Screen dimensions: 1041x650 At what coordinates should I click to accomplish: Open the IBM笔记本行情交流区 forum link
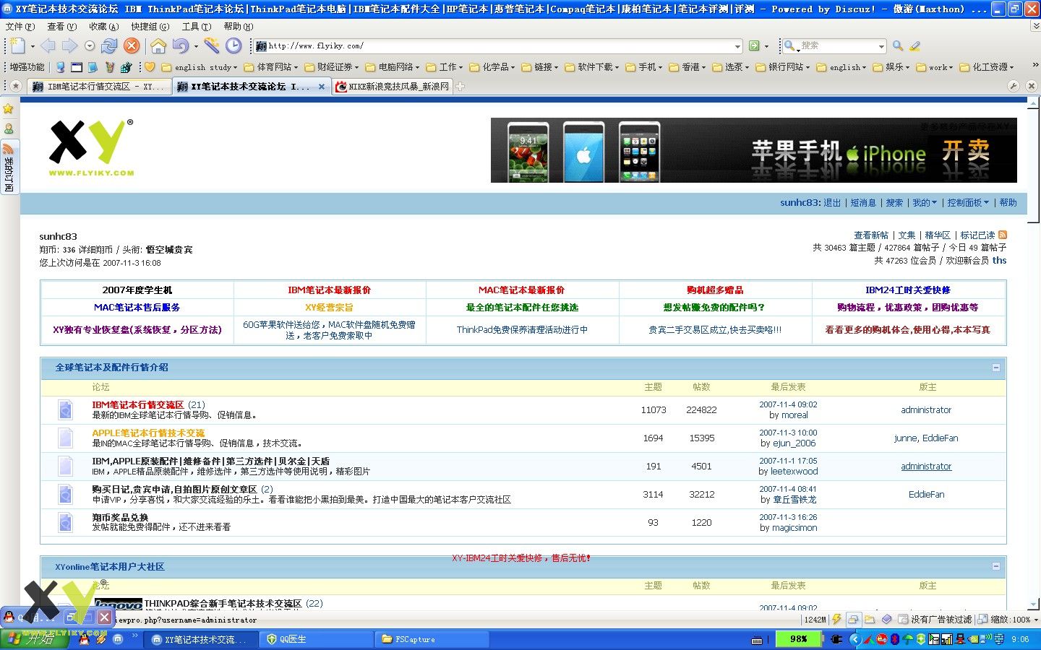pyautogui.click(x=138, y=404)
